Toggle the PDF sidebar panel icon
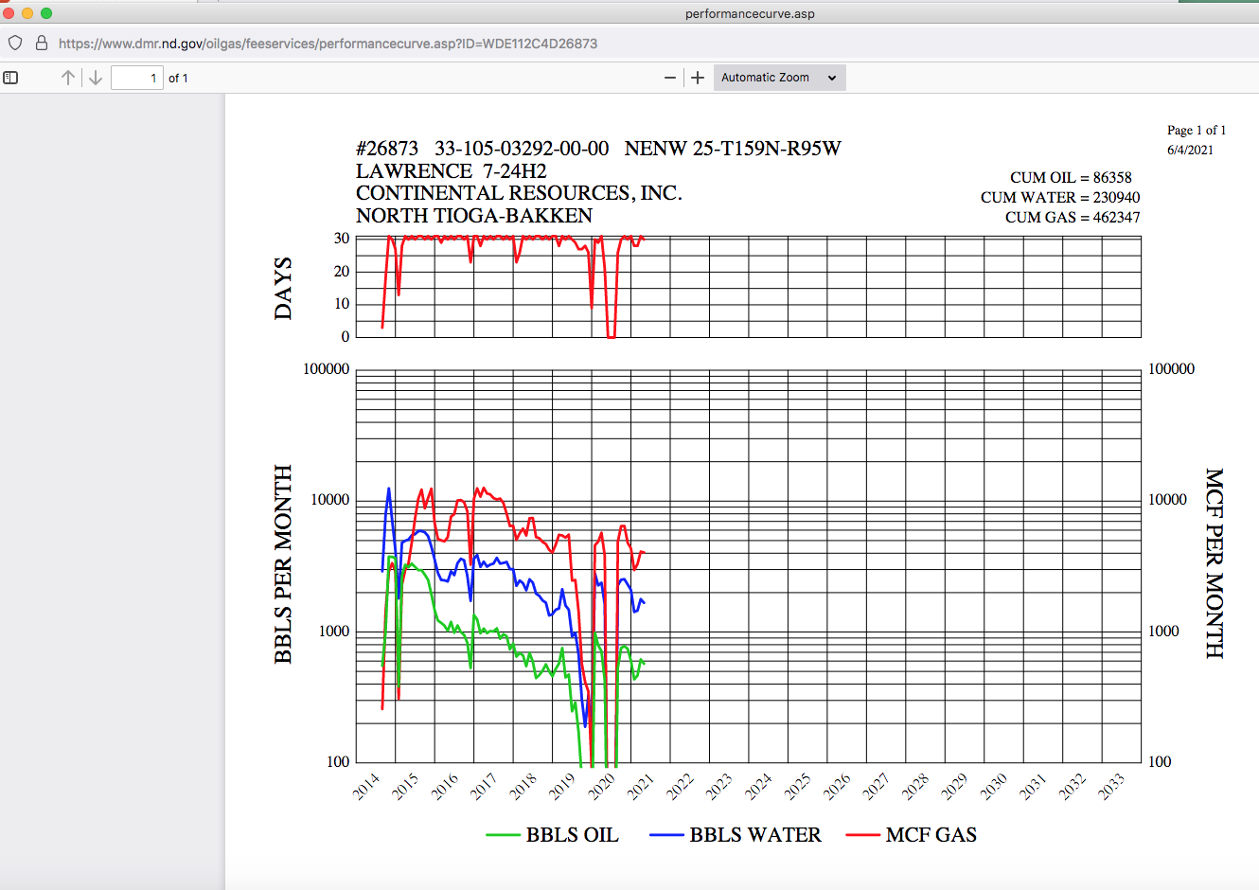Viewport: 1259px width, 890px height. point(11,78)
